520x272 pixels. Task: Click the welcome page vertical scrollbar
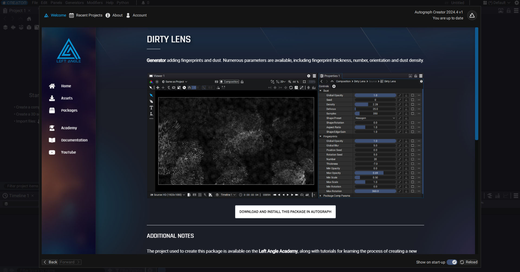click(476, 84)
